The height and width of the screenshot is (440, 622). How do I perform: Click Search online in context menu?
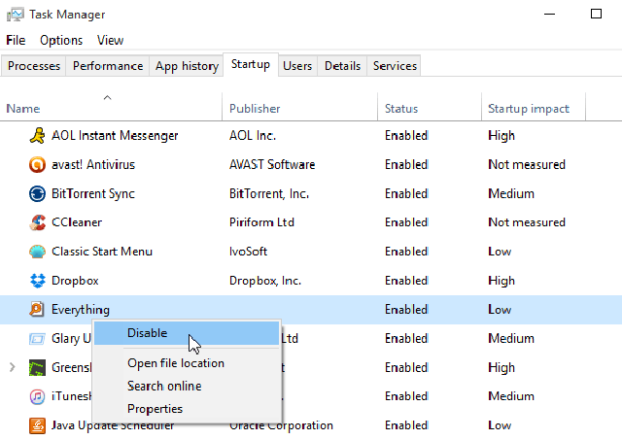(x=164, y=386)
